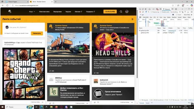Add a new DevTools tool tab with plus
This screenshot has width=194, height=109.
(x=182, y=9)
